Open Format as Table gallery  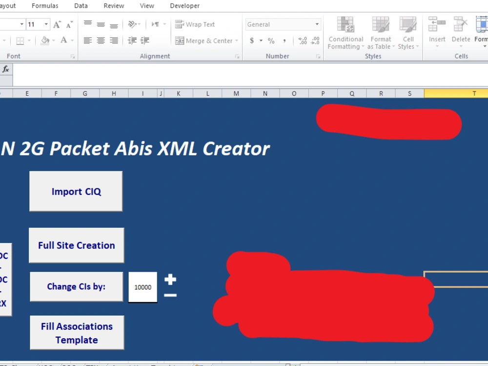pos(381,33)
